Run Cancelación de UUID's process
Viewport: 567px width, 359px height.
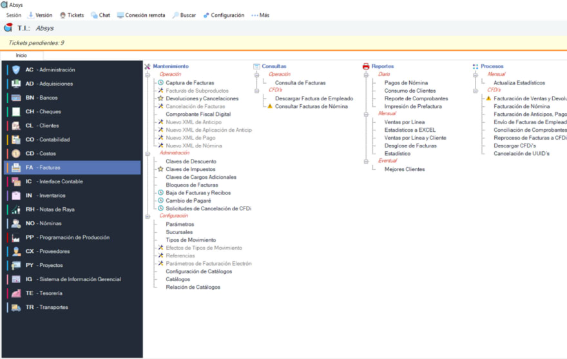coord(521,154)
